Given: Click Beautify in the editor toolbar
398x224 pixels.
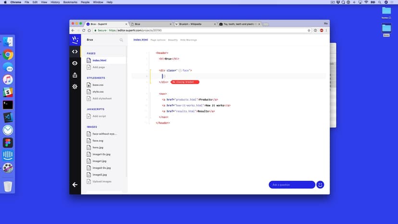Looking at the screenshot, I should 173,40.
